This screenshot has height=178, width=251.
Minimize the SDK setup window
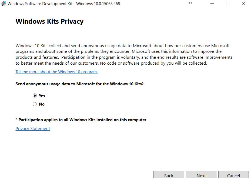(x=212, y=4)
